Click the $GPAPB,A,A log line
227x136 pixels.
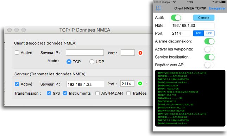click(170, 98)
